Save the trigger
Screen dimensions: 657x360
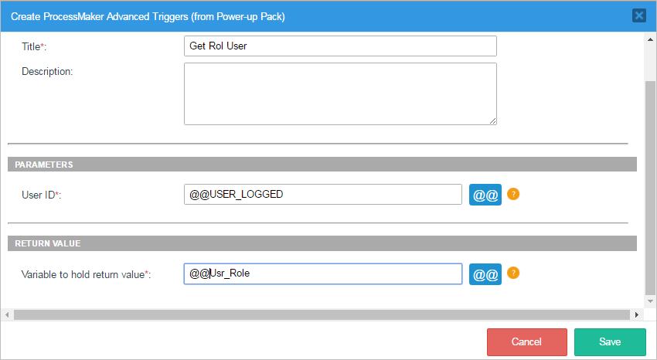point(610,341)
